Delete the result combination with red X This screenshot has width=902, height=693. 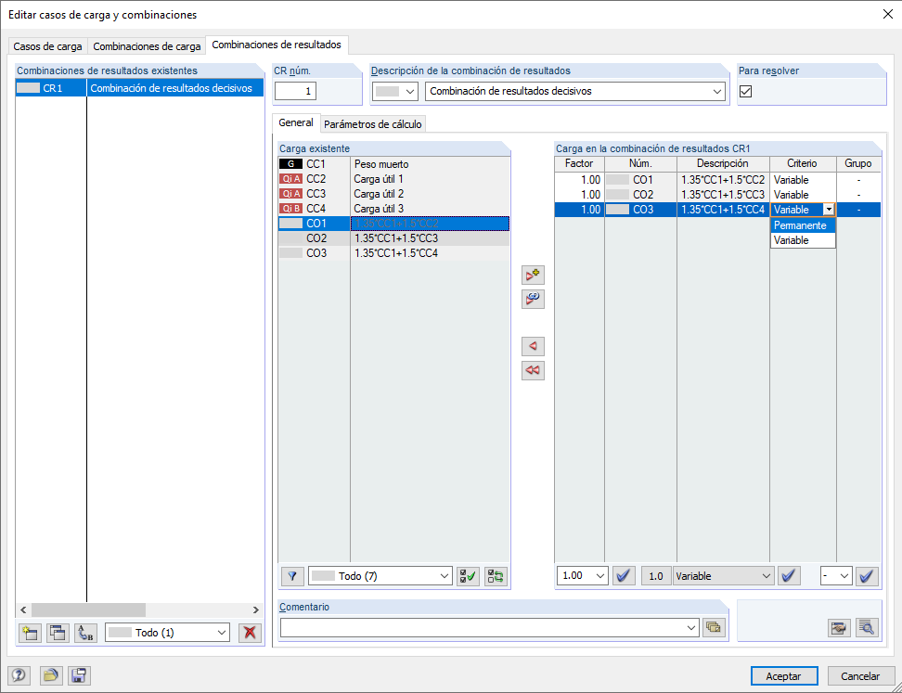click(x=250, y=633)
